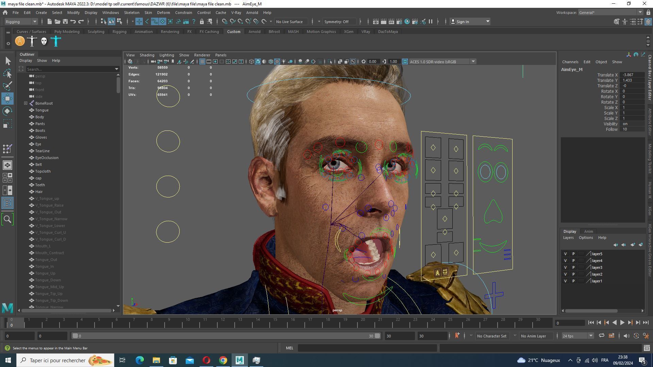Toggle playback P box of layer3
This screenshot has width=653, height=367.
(x=573, y=267)
